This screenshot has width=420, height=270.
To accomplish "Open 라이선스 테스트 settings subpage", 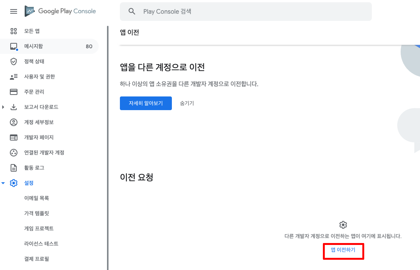I will click(x=41, y=244).
